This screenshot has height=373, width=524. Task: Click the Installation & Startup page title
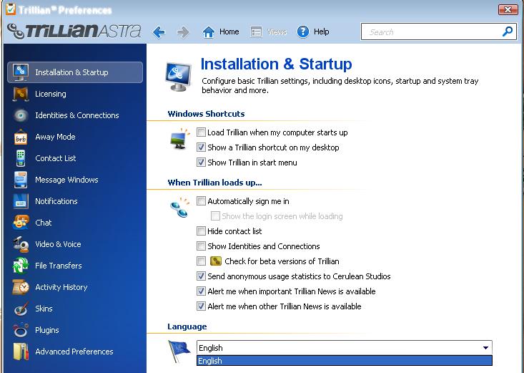276,64
